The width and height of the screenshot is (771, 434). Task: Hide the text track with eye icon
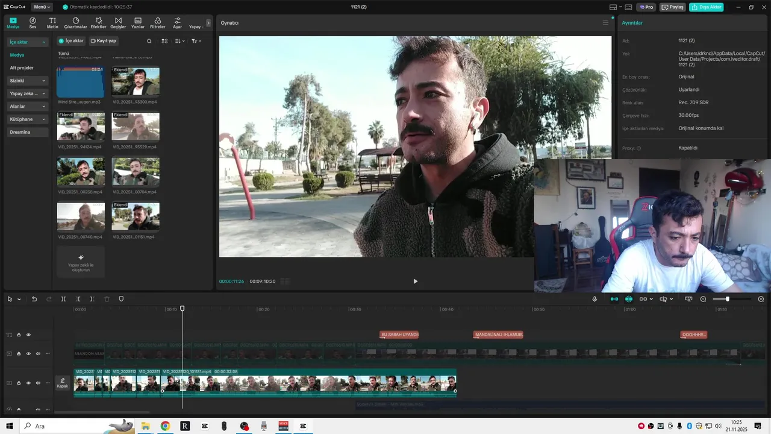pyautogui.click(x=28, y=335)
